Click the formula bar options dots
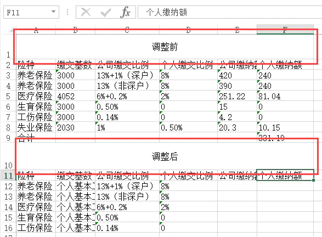Viewport: 322px width, 237px height. coord(67,12)
